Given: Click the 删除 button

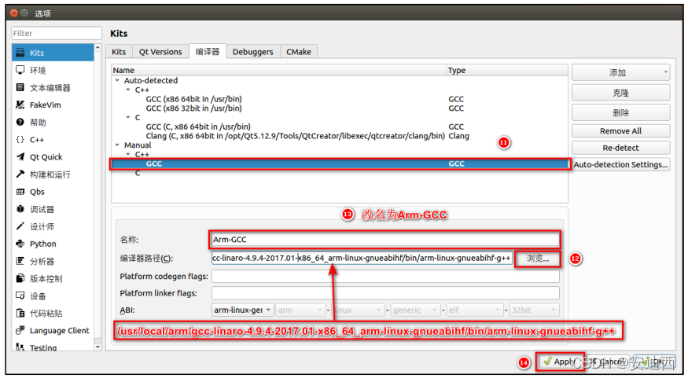Looking at the screenshot, I should [621, 112].
